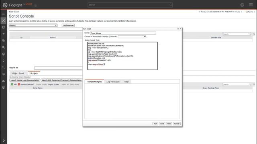Close the Run Script dialog
Screen dimensions: 257x144
pos(180,29)
